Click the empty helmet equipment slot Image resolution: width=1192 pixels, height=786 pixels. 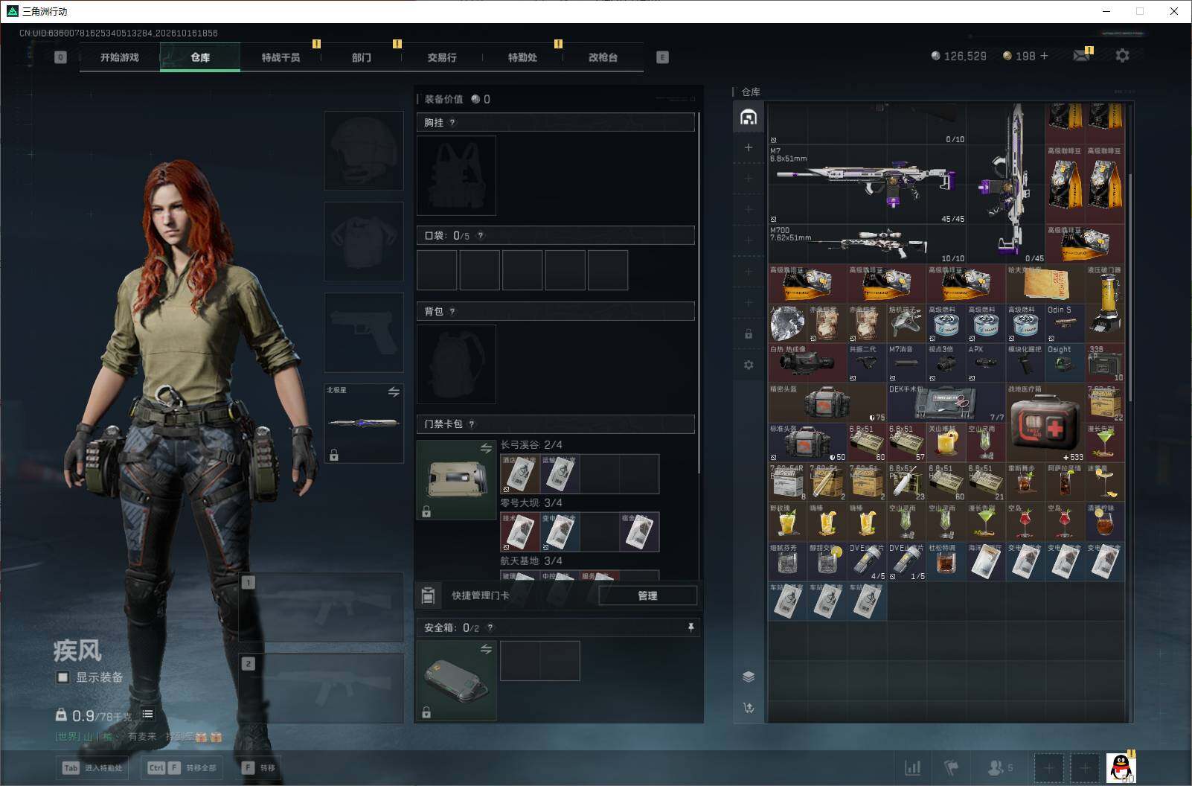(x=364, y=150)
